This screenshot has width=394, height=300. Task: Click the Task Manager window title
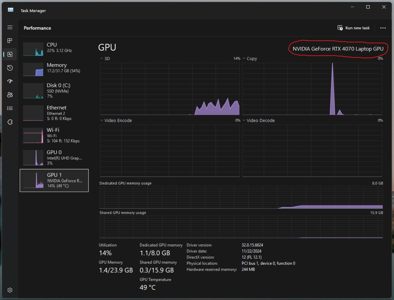point(33,11)
